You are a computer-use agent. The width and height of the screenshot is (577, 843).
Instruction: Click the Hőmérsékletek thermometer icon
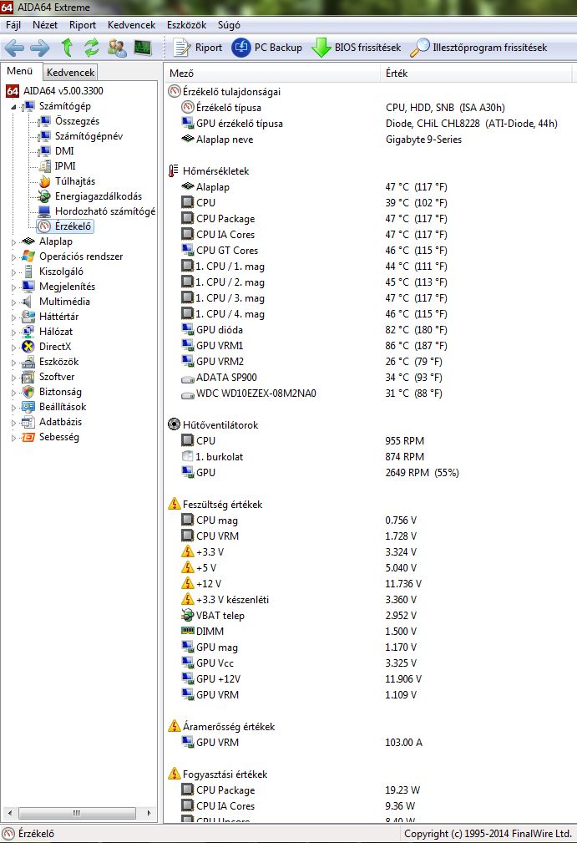[x=173, y=171]
